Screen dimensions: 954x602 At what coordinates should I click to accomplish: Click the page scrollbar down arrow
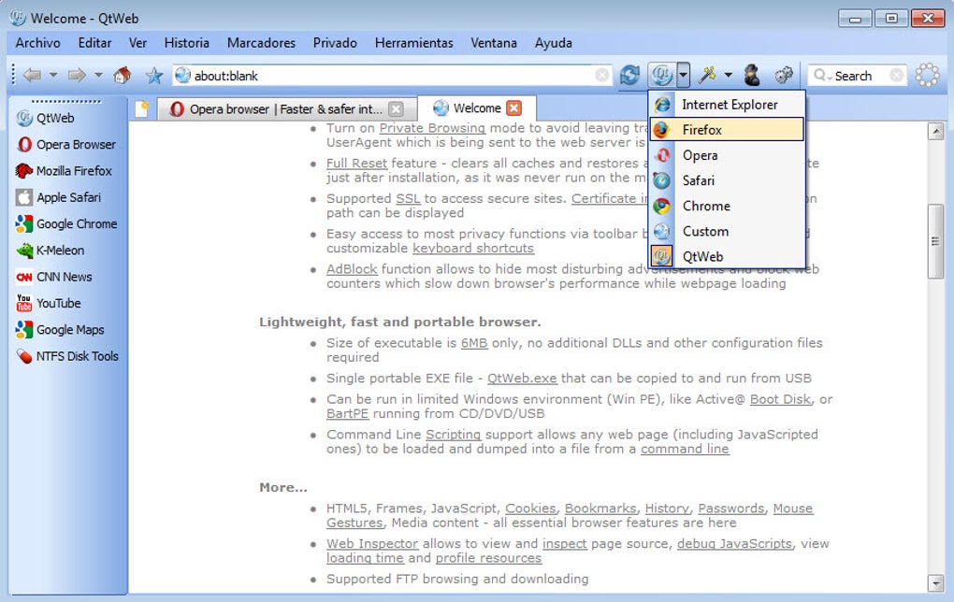coord(935,582)
